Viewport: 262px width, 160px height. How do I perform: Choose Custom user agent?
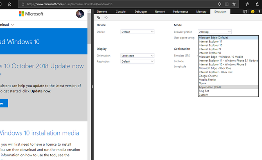228,95
